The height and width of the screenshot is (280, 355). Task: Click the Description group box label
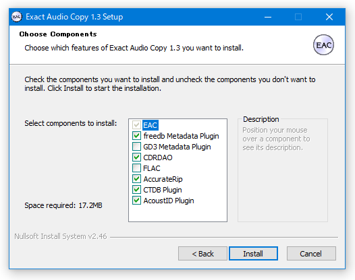coord(261,119)
